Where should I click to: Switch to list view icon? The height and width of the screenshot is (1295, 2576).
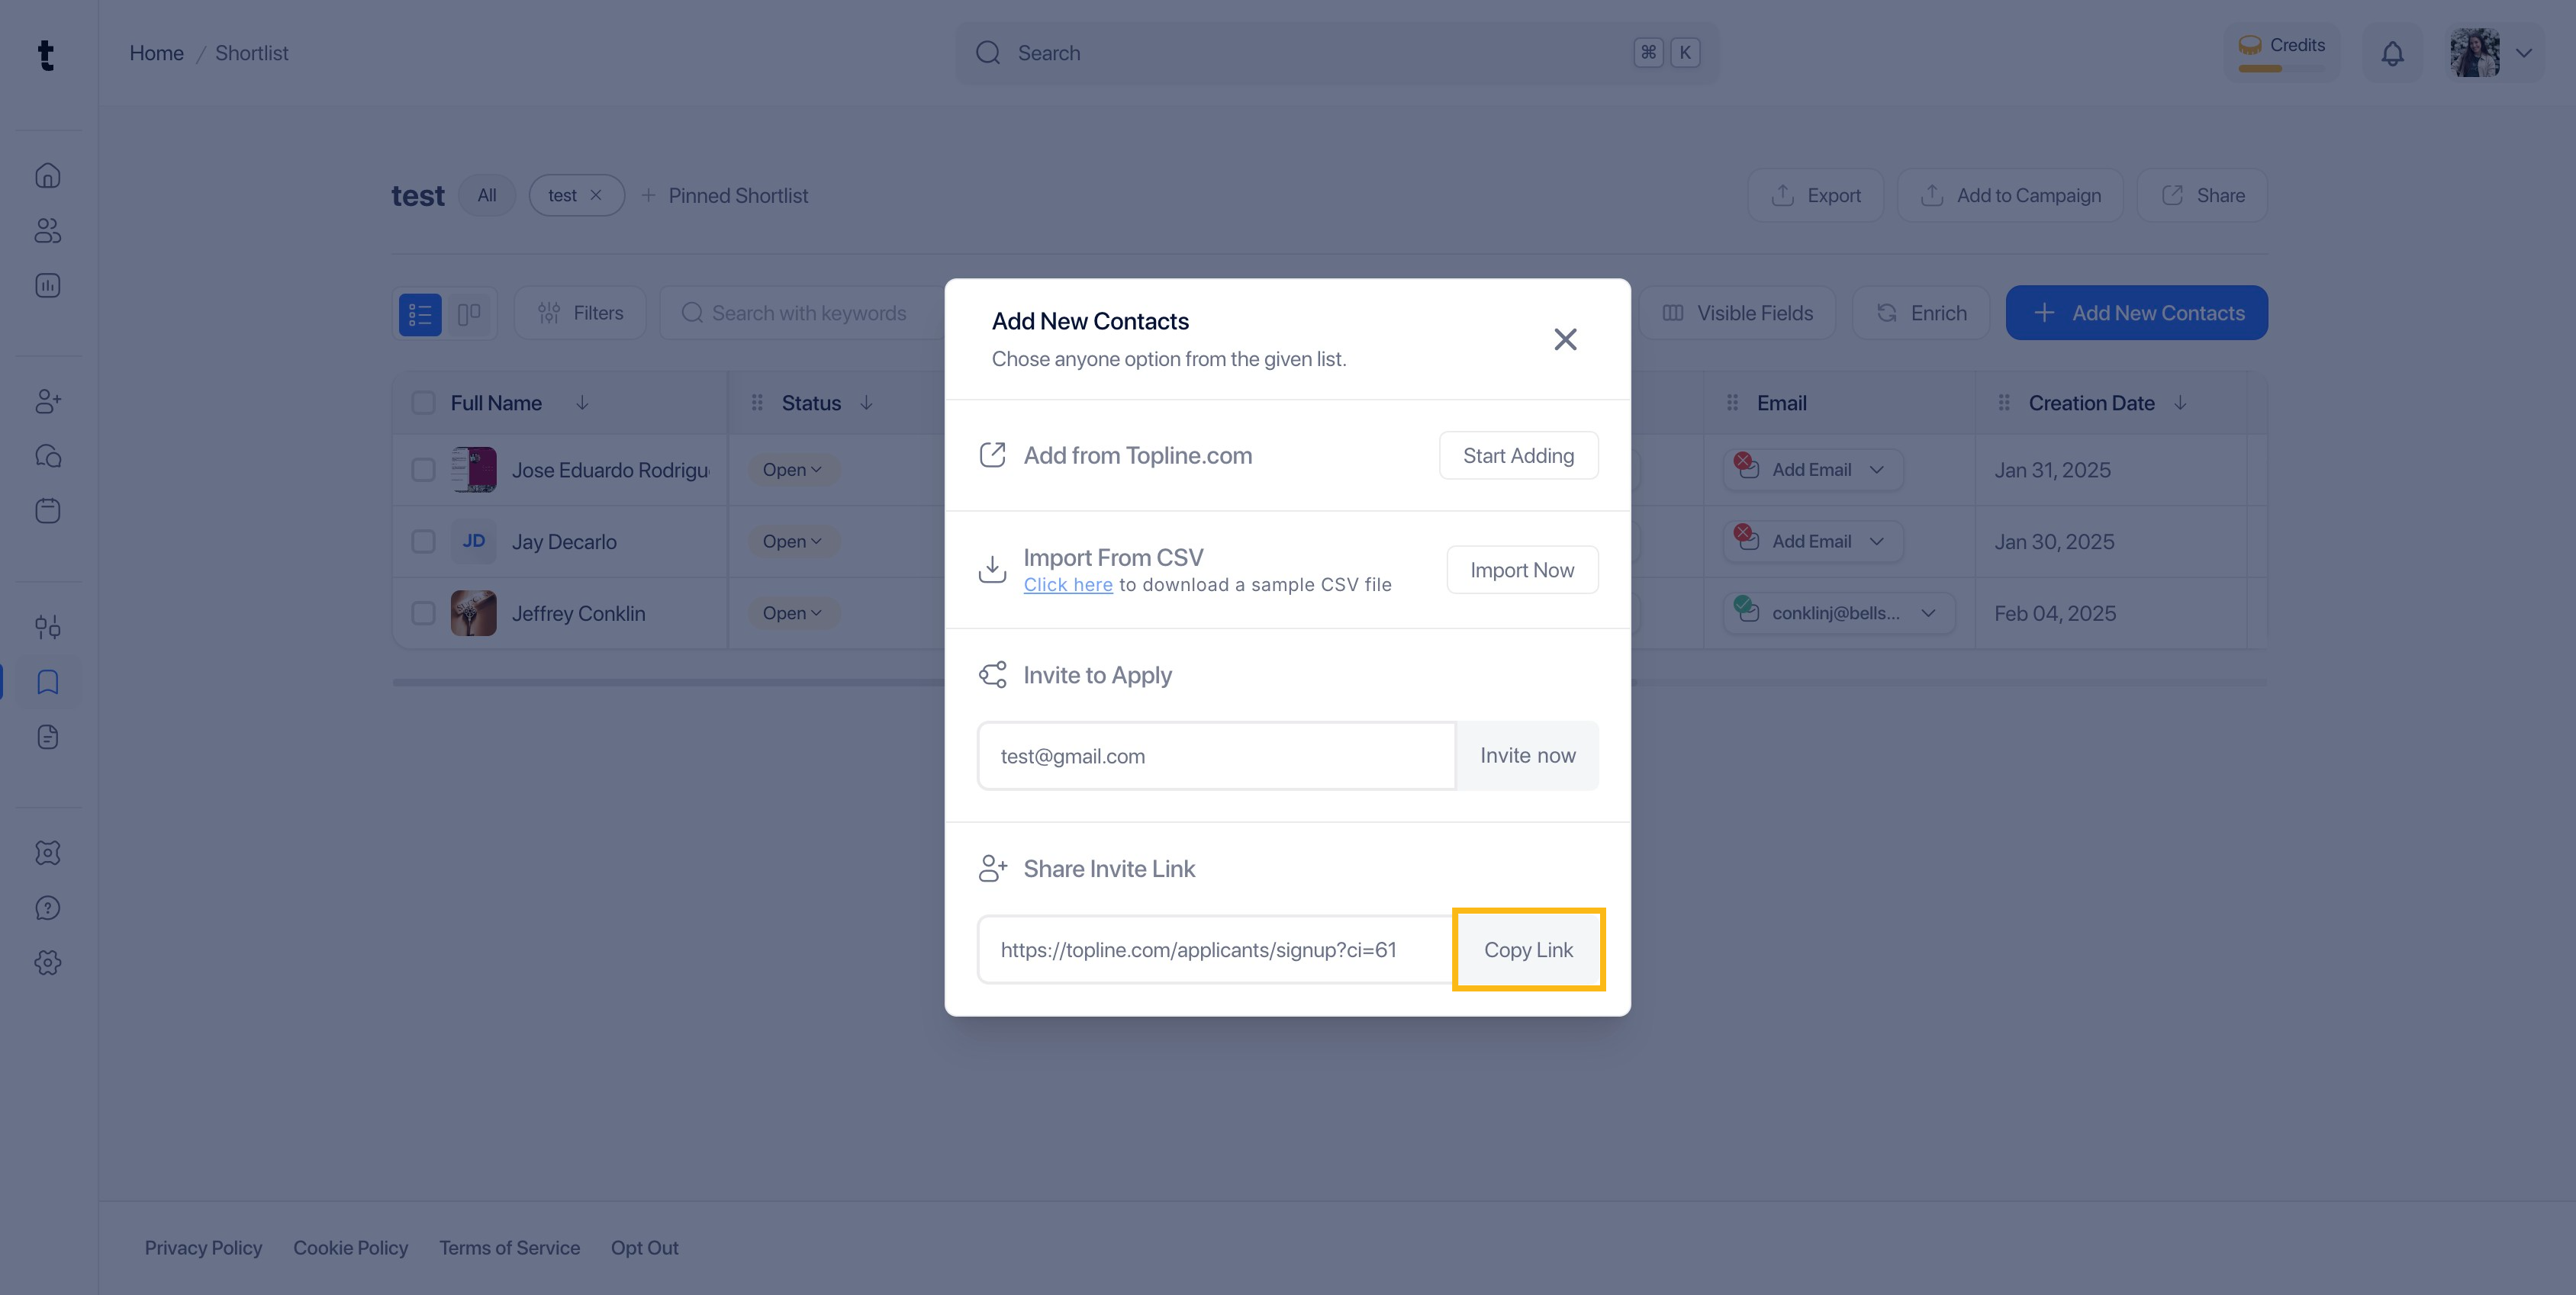tap(420, 313)
